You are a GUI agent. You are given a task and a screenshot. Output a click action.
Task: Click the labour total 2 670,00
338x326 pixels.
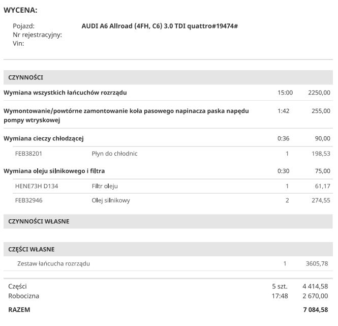point(315,296)
